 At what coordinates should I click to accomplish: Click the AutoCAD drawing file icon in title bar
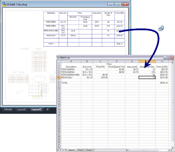click(x=4, y=4)
